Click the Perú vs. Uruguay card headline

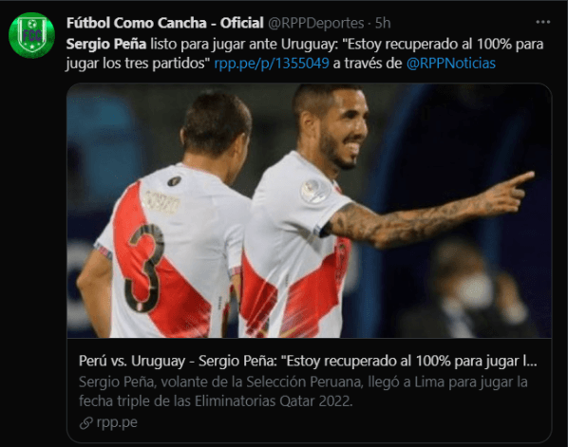click(308, 361)
